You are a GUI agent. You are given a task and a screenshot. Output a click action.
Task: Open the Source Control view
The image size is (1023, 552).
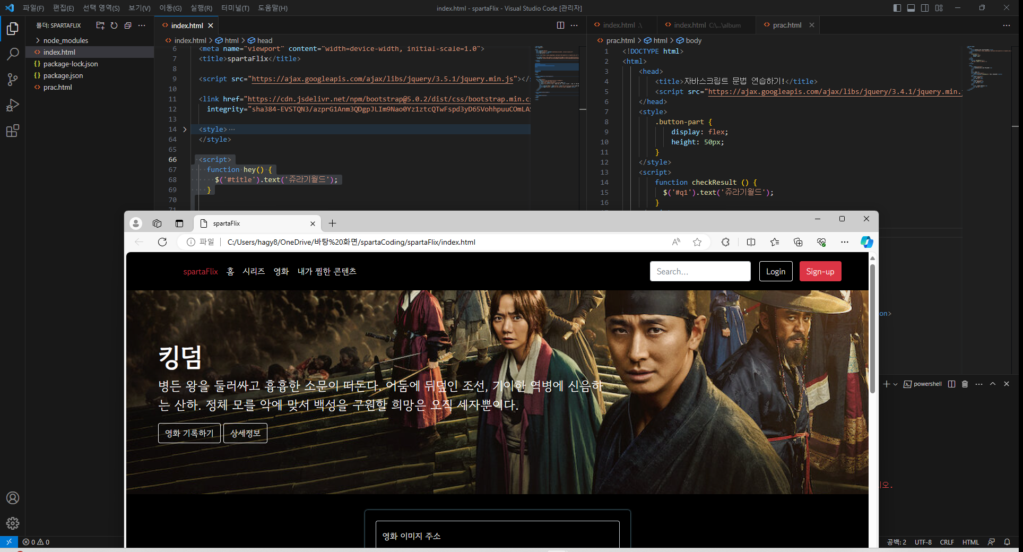click(13, 80)
